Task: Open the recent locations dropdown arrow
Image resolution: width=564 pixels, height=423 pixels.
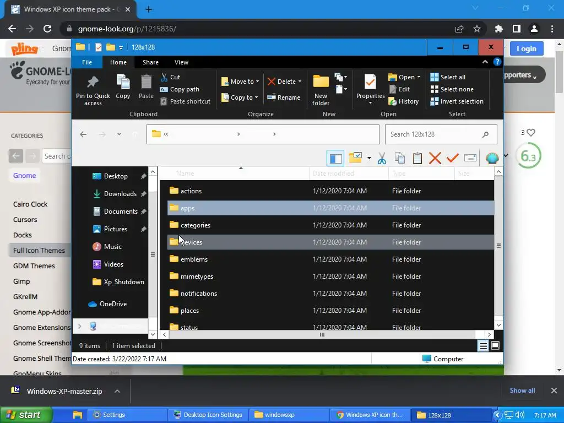Action: tap(119, 134)
